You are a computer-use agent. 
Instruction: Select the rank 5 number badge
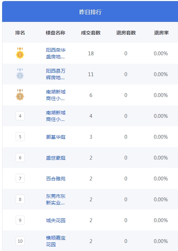click(x=20, y=137)
